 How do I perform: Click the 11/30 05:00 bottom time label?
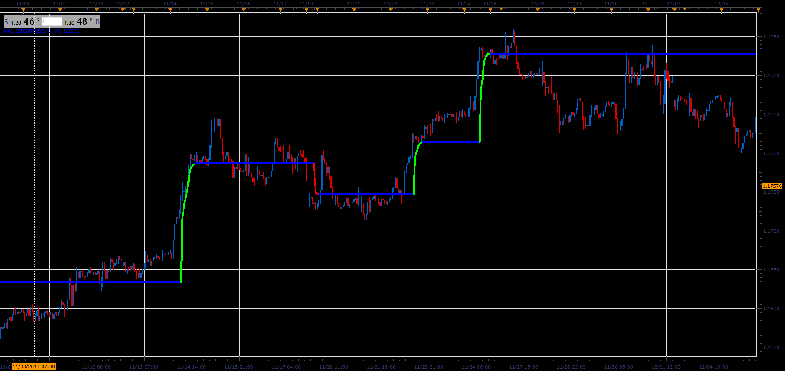pos(619,367)
